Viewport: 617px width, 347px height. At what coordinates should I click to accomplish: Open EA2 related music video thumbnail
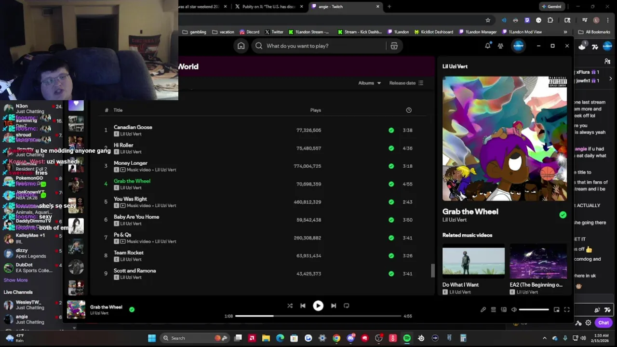pyautogui.click(x=538, y=261)
